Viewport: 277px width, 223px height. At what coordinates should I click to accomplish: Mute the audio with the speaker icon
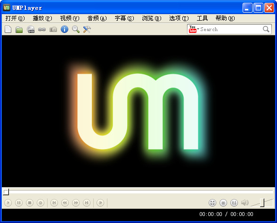pyautogui.click(x=245, y=203)
